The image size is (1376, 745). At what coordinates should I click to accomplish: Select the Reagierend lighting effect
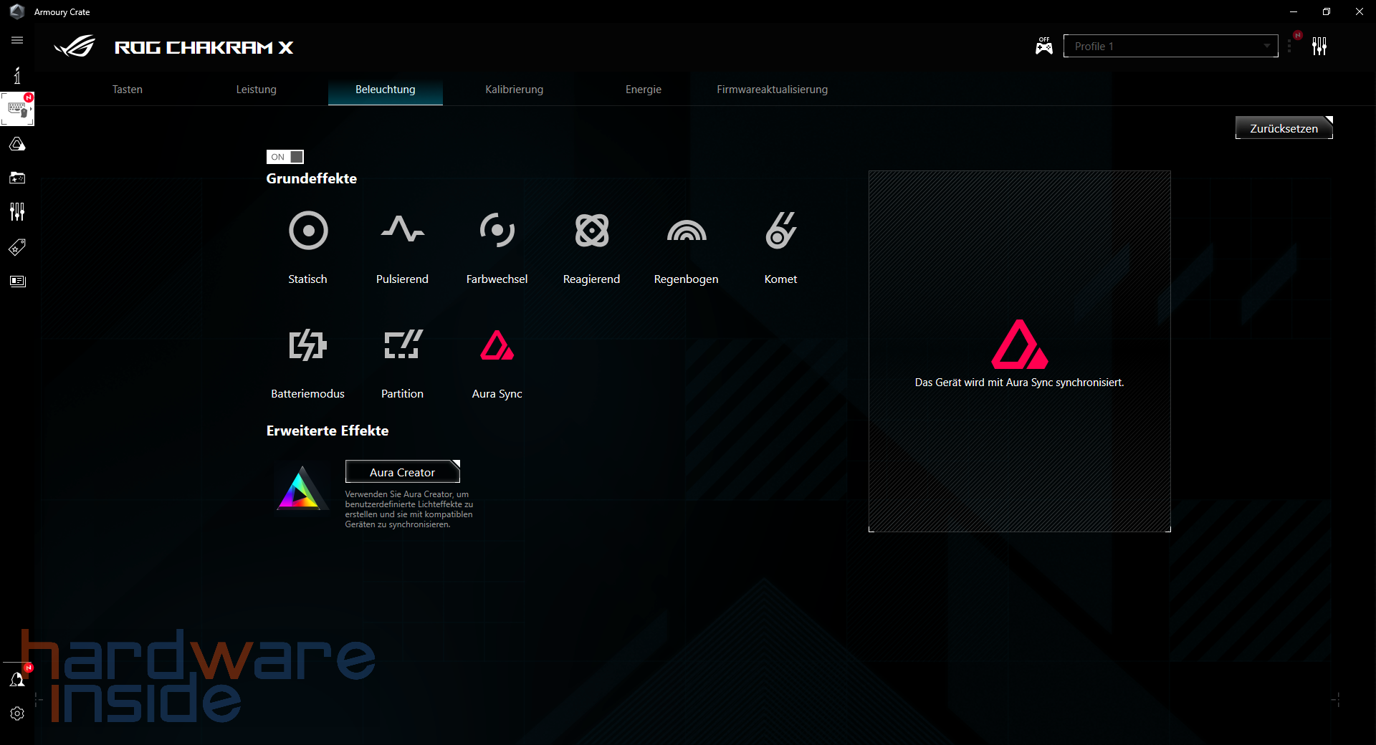tap(591, 247)
